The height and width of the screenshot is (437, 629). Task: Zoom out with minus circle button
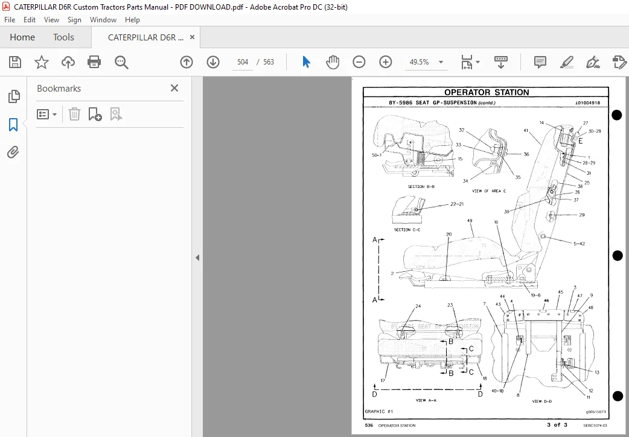pos(359,62)
